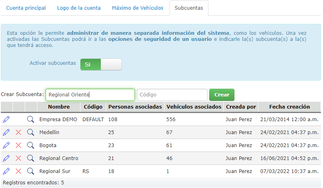This screenshot has width=323, height=188.
Task: Switch to the Cuenta principal tab
Action: 26,8
